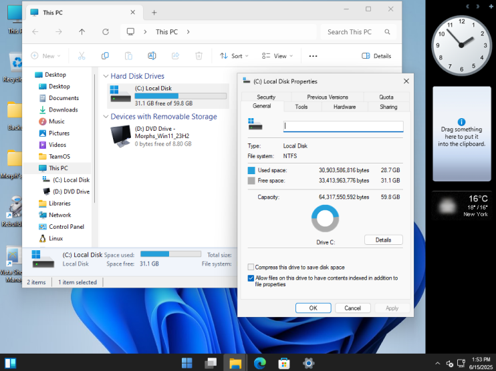The image size is (496, 371).
Task: Open Settings gear on the taskbar
Action: pyautogui.click(x=308, y=363)
